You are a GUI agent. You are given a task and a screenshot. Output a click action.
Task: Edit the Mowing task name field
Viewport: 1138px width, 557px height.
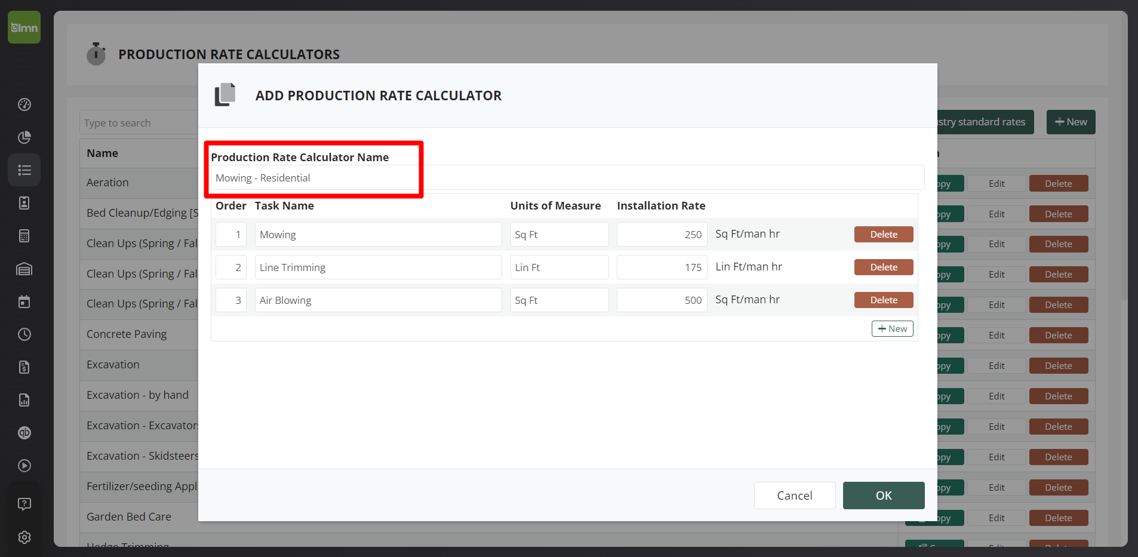pos(378,235)
